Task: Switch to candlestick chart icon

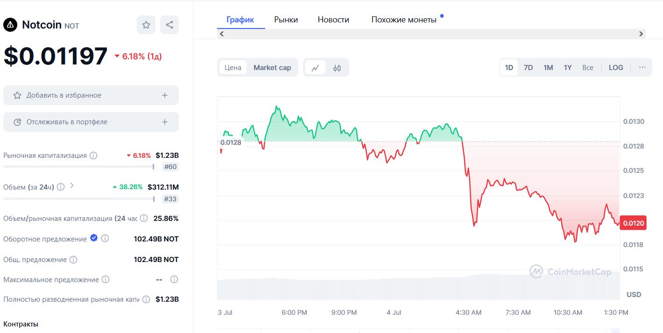Action: pyautogui.click(x=337, y=68)
